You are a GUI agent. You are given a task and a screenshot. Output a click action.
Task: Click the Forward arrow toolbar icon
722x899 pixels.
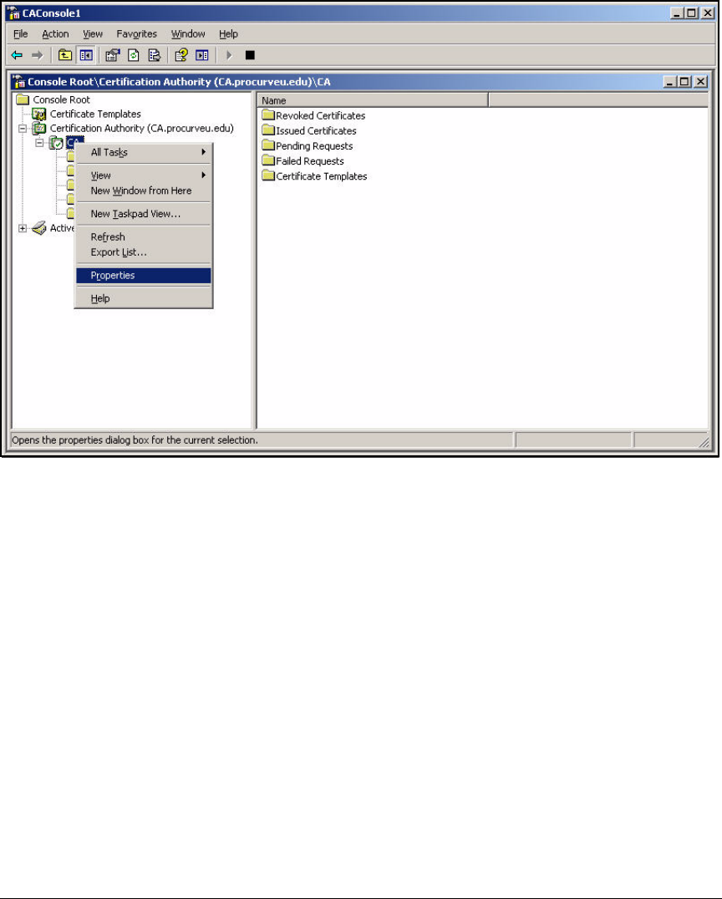38,55
